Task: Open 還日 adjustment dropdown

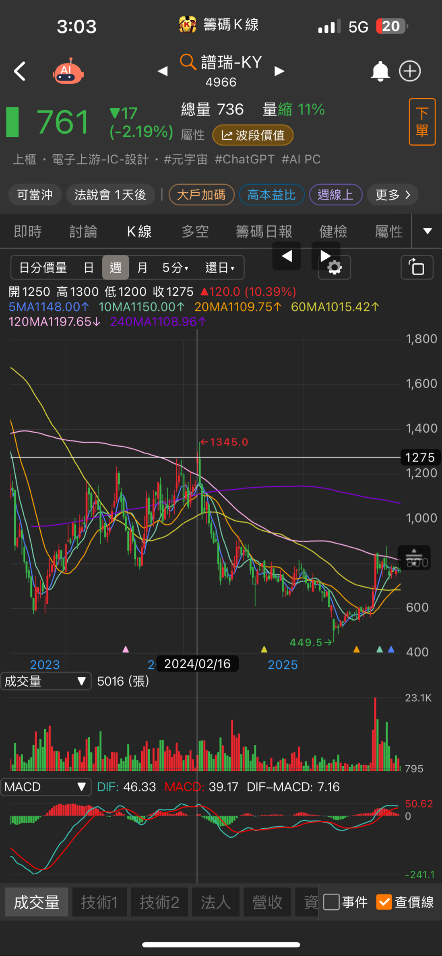Action: (x=220, y=268)
